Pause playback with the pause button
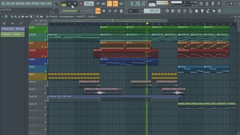The width and height of the screenshot is (240, 135). click(x=69, y=4)
